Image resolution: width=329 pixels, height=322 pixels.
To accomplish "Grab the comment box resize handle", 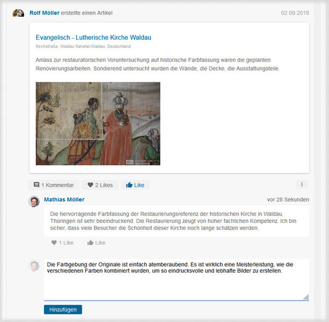I will point(306,297).
